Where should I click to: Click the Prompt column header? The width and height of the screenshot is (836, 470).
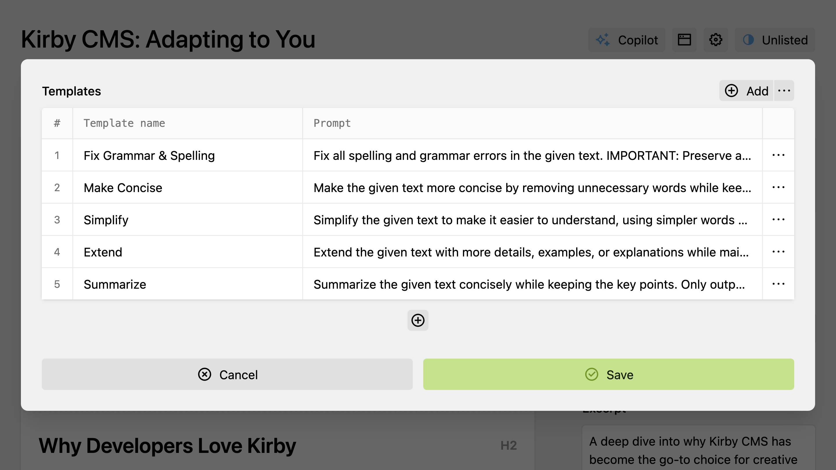pyautogui.click(x=332, y=123)
